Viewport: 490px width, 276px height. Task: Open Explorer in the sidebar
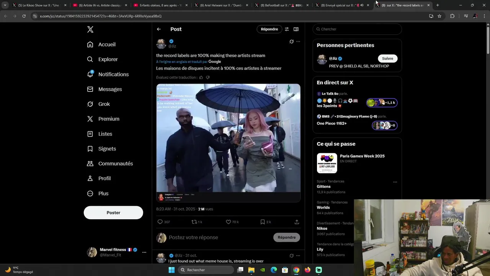click(102, 59)
